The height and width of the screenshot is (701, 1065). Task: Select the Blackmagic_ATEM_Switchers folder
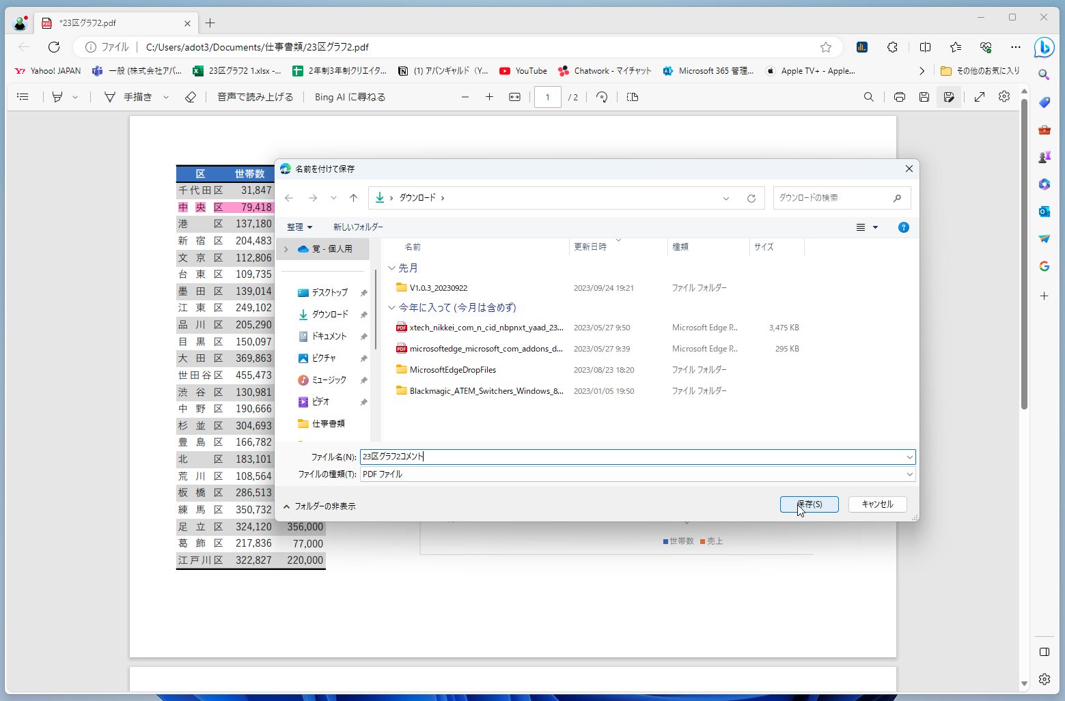pos(480,391)
